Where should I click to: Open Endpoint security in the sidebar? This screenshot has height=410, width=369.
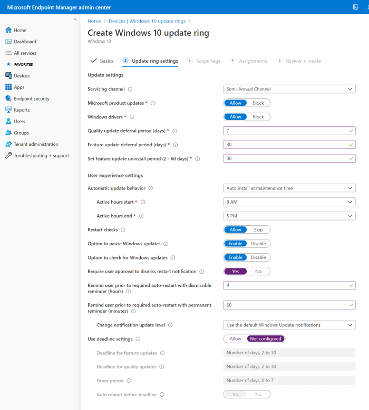click(x=31, y=98)
